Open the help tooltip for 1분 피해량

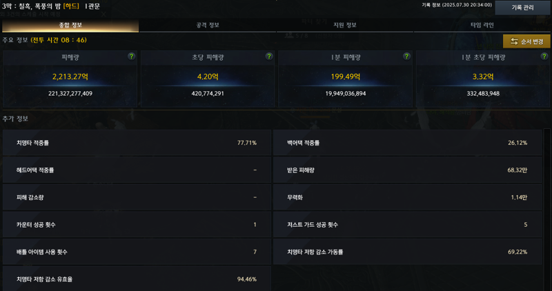(x=406, y=57)
